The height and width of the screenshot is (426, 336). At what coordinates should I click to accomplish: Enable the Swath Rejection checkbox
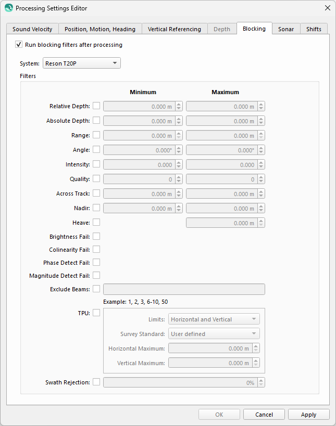tap(96, 382)
